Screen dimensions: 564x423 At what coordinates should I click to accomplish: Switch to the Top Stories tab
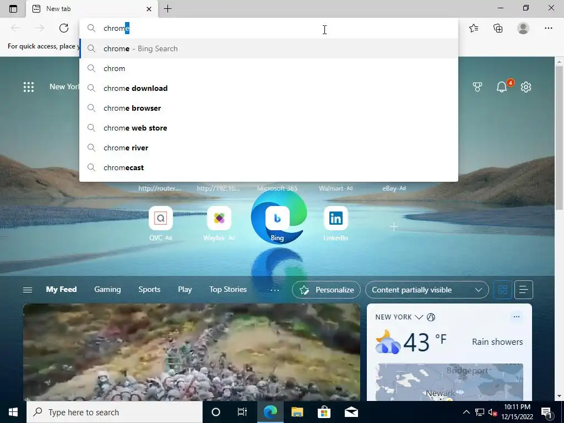point(228,289)
